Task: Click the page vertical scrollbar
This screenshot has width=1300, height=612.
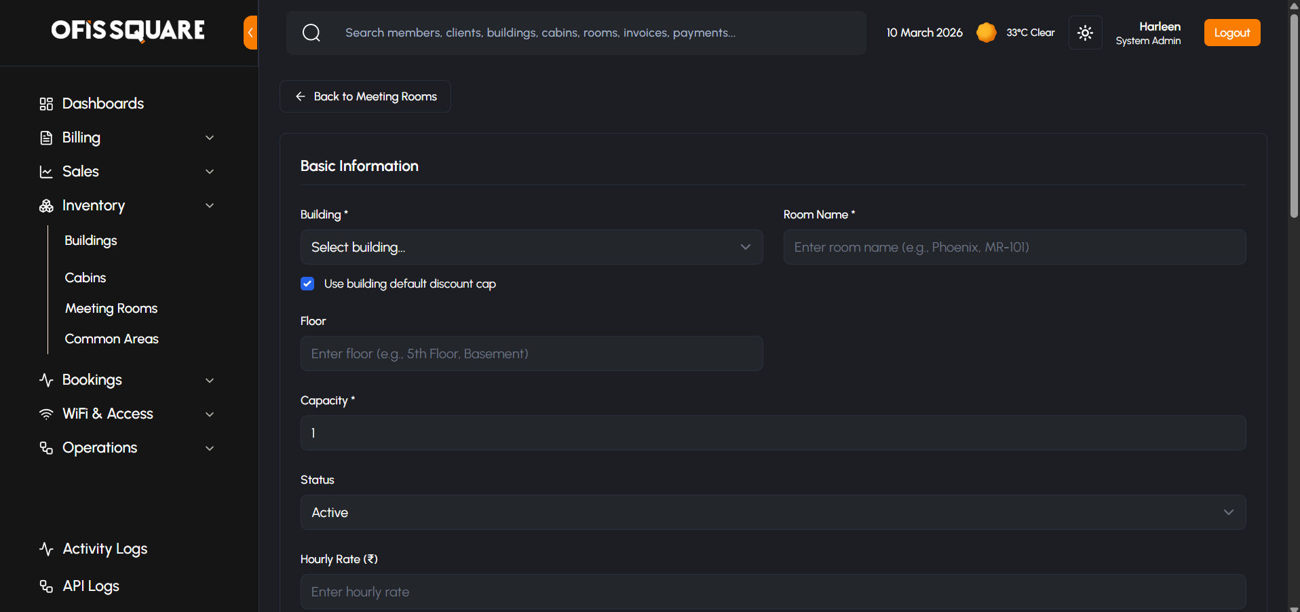Action: (x=1294, y=115)
